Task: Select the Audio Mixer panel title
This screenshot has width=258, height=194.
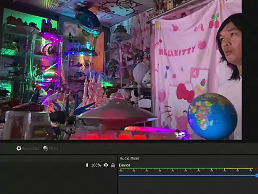Action: click(130, 158)
